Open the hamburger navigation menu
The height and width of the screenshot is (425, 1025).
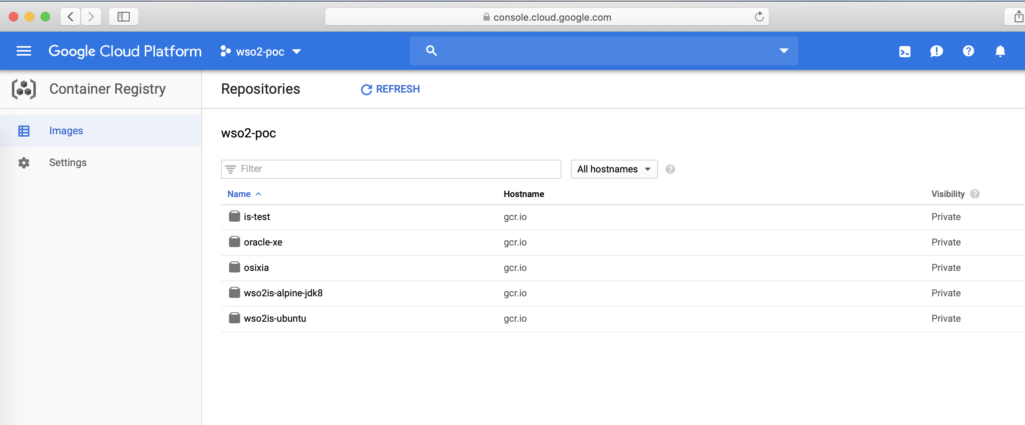tap(24, 51)
